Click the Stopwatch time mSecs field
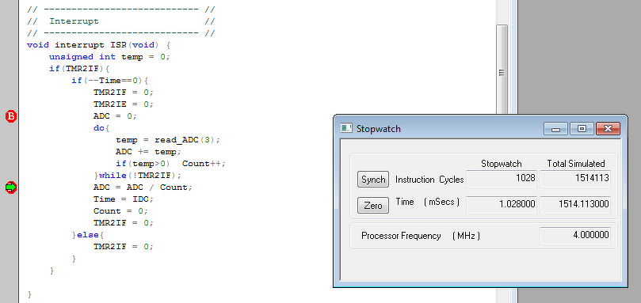This screenshot has width=641, height=303. (502, 205)
